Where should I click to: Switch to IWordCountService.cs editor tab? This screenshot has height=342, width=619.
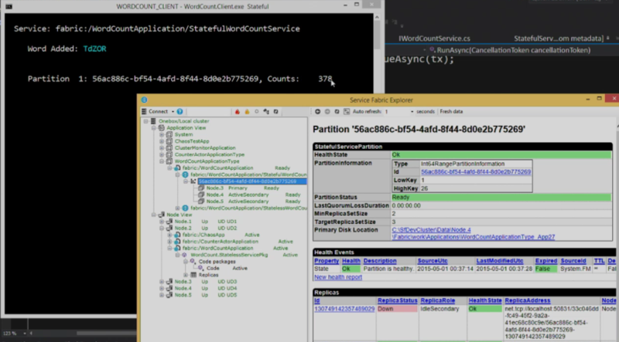(x=434, y=39)
